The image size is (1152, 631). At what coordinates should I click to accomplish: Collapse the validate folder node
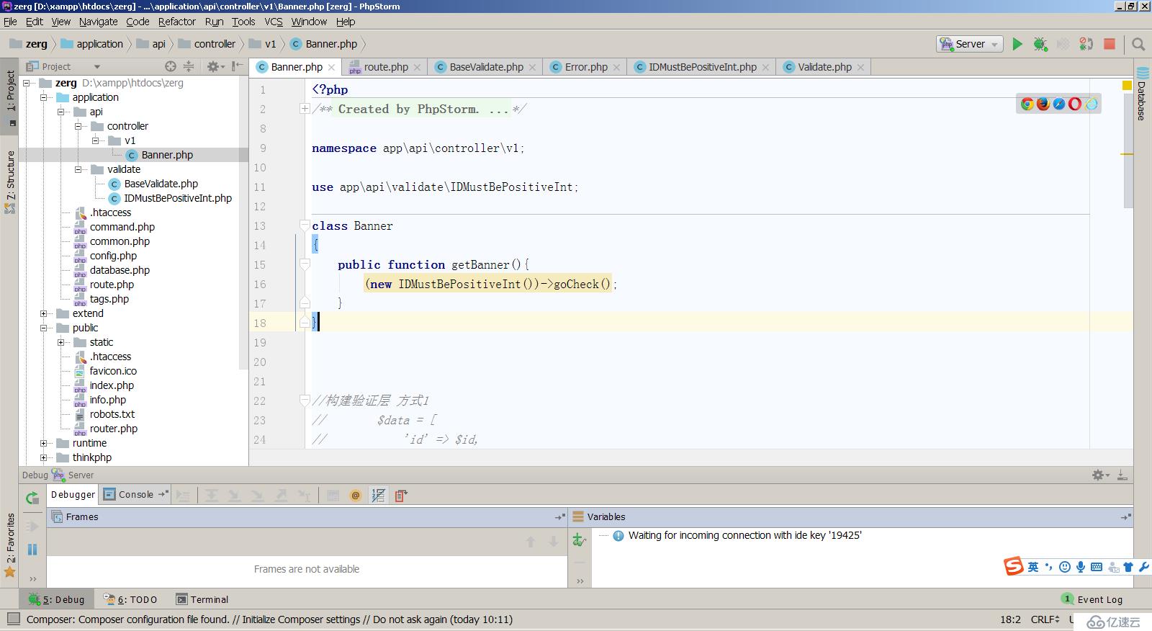point(78,169)
